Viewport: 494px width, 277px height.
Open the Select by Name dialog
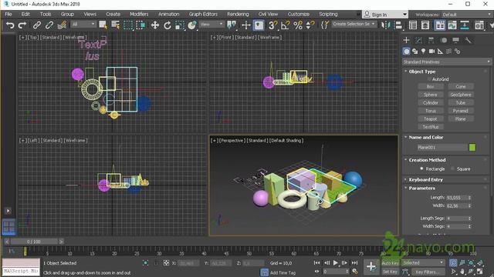(115, 25)
